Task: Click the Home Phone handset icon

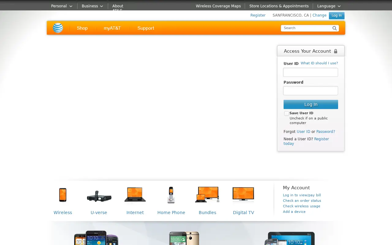Action: pos(171,195)
